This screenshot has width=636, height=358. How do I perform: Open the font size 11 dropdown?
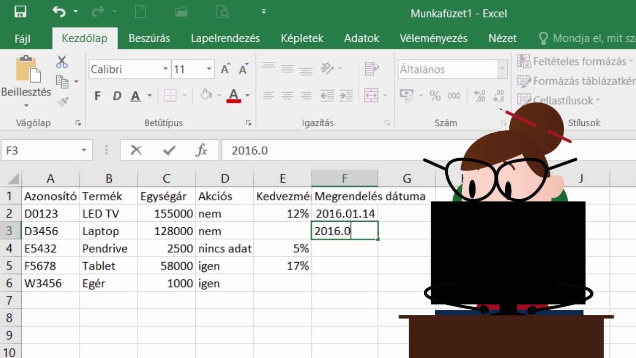point(209,69)
